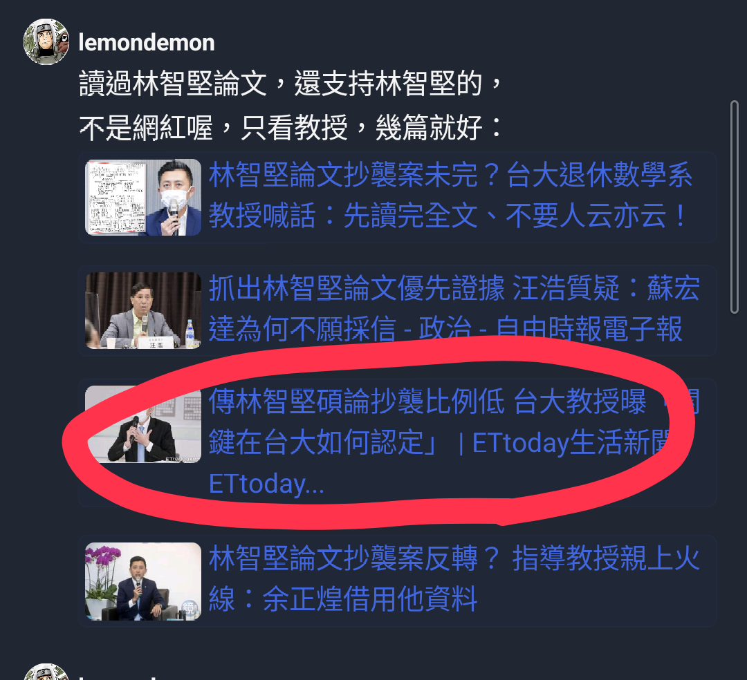Image resolution: width=747 pixels, height=680 pixels.
Task: Open link about 台大退休數學系教授喊話
Action: 450,196
